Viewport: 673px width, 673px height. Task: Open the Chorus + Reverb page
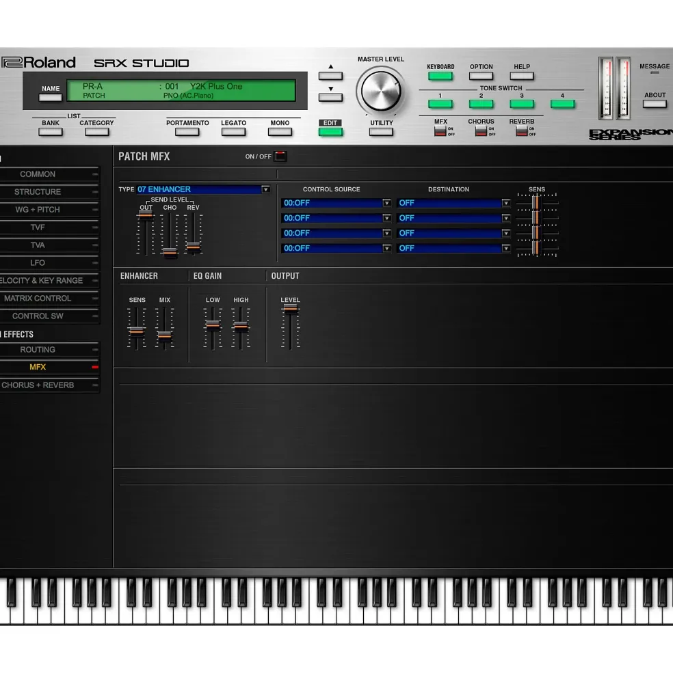[x=49, y=385]
